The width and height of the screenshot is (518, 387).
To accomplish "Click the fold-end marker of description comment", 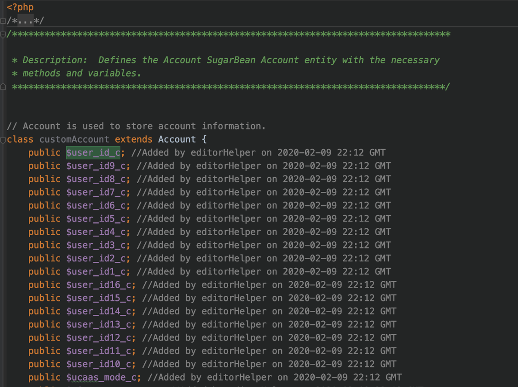I will (x=3, y=87).
